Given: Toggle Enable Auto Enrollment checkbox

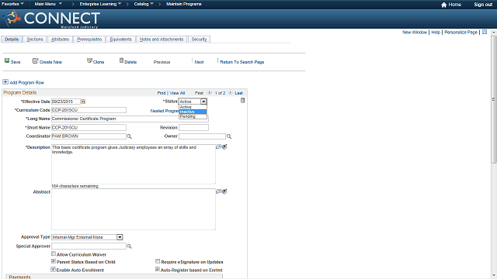Looking at the screenshot, I should 54,270.
